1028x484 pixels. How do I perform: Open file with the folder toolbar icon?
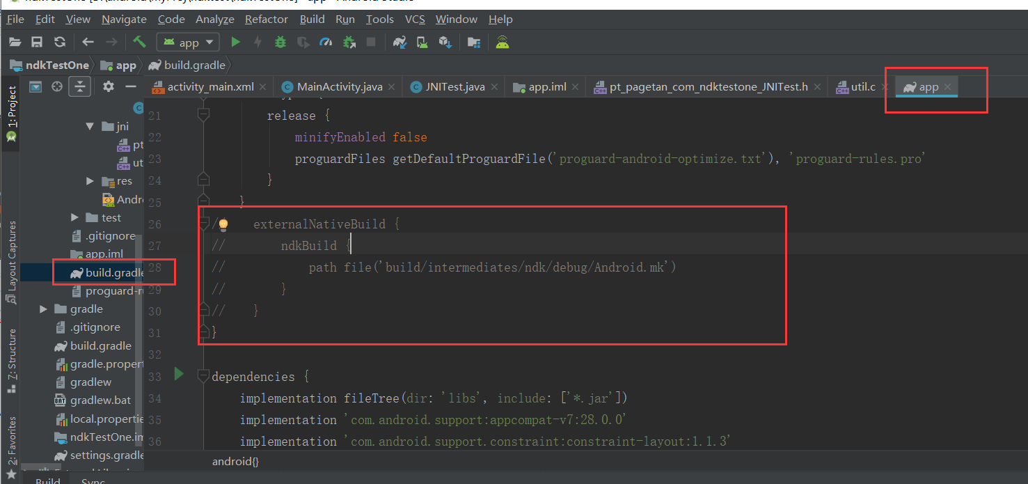coord(15,42)
